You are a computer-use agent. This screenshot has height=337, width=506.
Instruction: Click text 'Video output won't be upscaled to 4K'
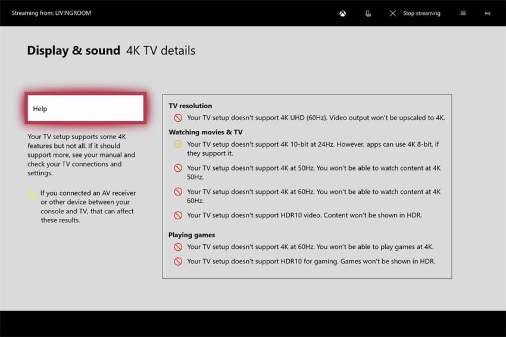[387, 118]
